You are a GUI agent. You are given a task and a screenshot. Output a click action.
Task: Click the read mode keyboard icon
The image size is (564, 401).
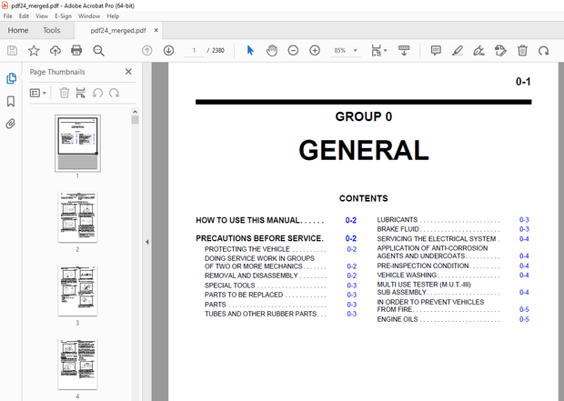(404, 50)
